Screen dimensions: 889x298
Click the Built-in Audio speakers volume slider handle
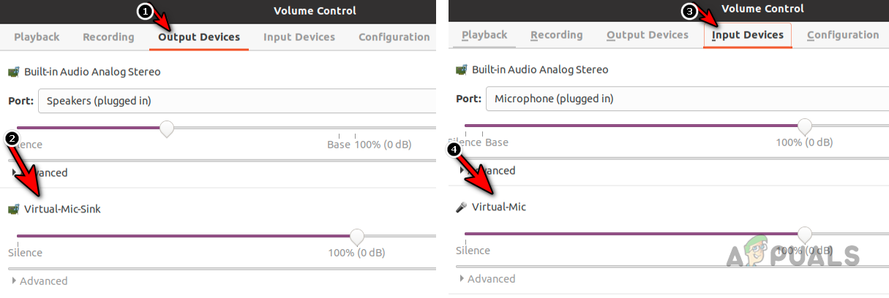[167, 129]
